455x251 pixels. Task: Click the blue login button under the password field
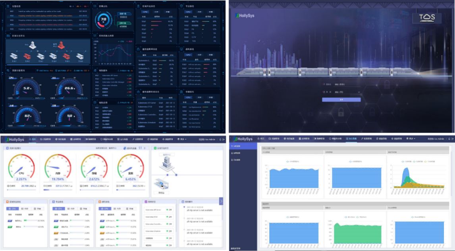pos(341,100)
